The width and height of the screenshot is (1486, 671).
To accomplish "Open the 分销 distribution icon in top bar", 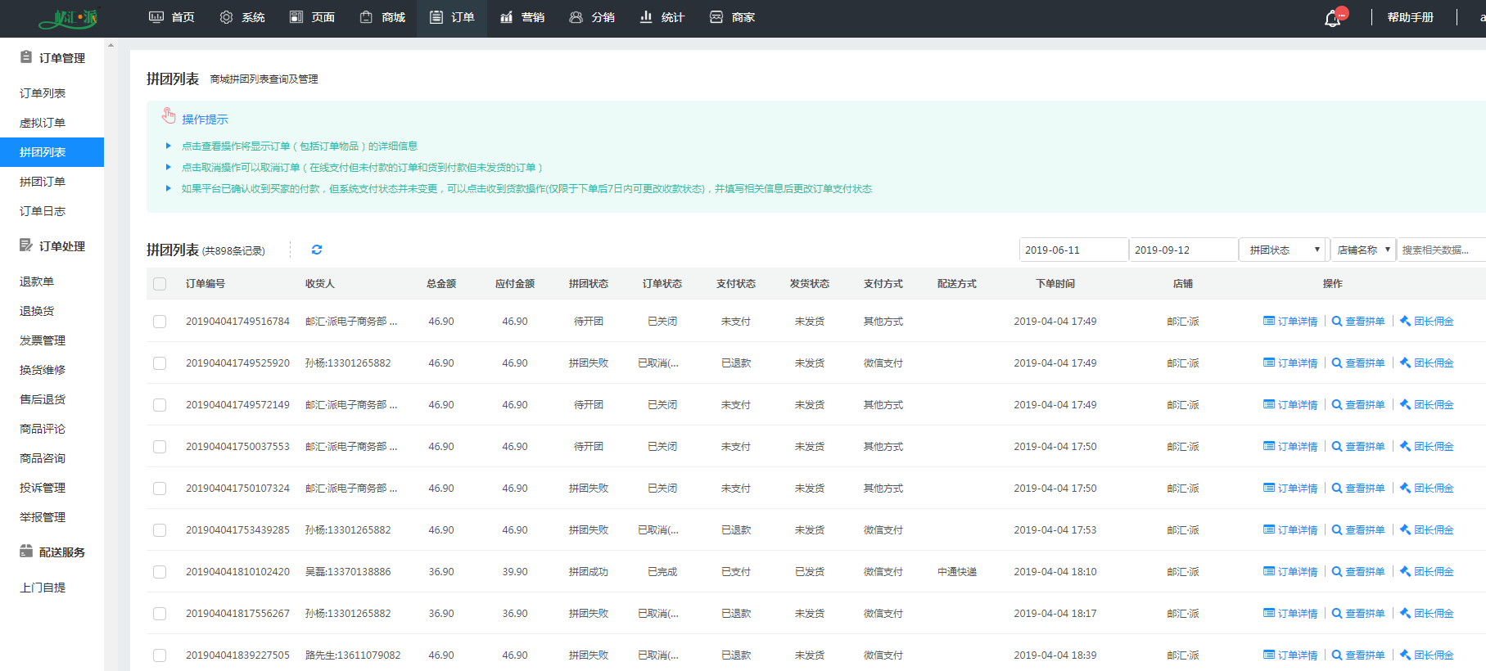I will (x=576, y=17).
